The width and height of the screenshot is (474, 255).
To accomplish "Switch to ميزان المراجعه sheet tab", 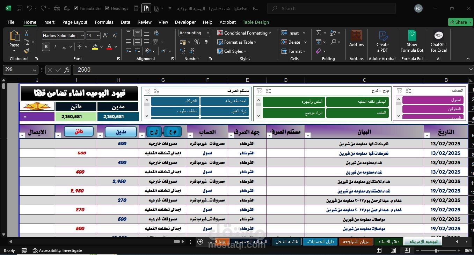I will 356,241.
